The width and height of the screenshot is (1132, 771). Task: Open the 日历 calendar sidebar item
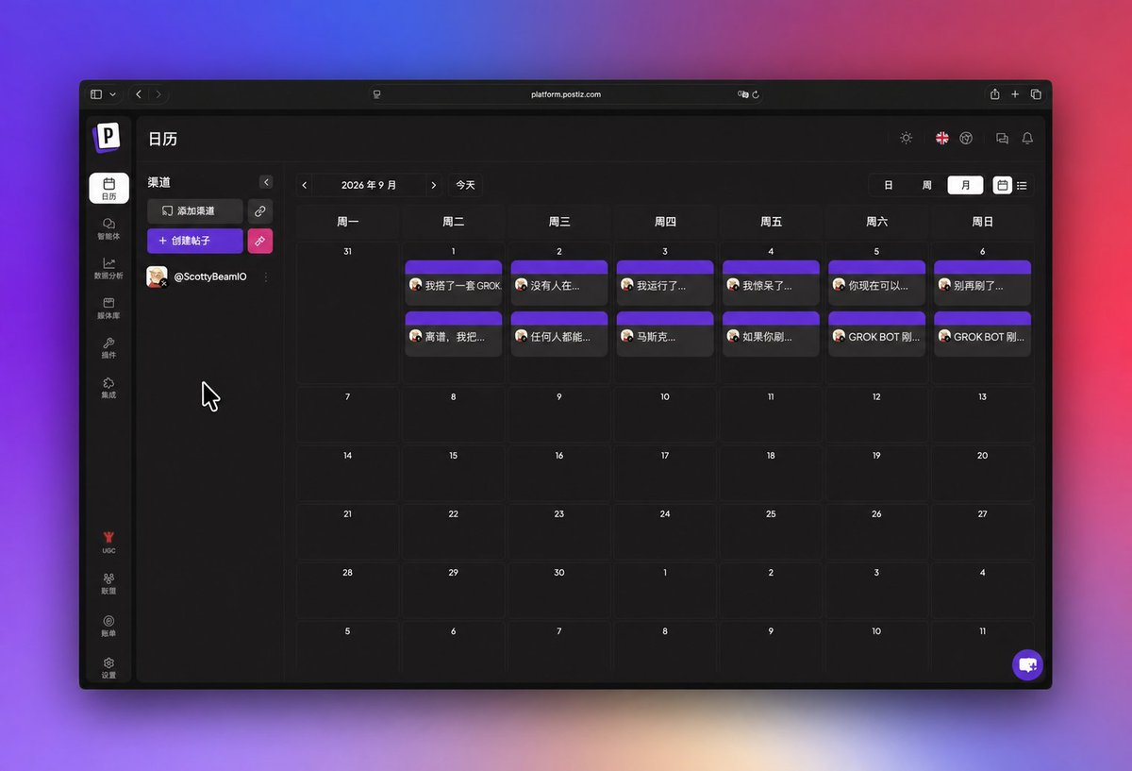point(108,188)
